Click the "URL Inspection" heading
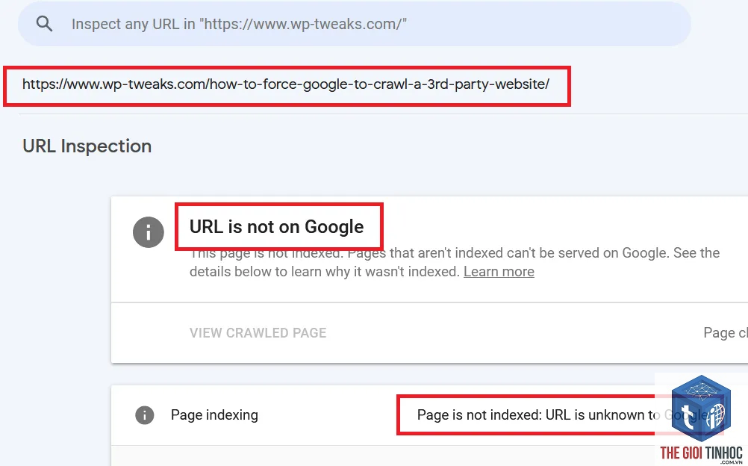The width and height of the screenshot is (748, 466). (x=87, y=146)
